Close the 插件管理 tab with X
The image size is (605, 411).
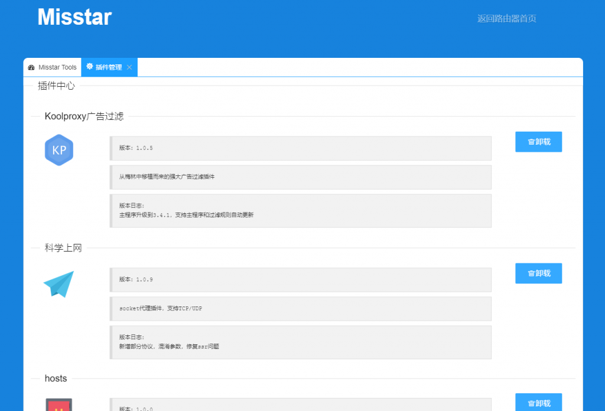click(x=129, y=67)
